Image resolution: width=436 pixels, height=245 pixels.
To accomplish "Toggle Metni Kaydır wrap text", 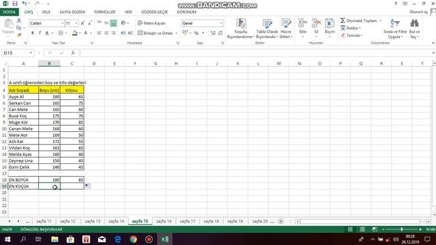I will tap(151, 23).
